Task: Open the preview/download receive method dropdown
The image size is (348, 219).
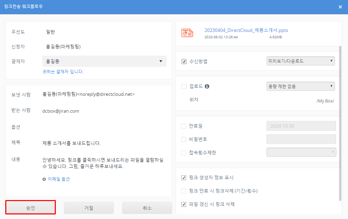Action: (301, 61)
